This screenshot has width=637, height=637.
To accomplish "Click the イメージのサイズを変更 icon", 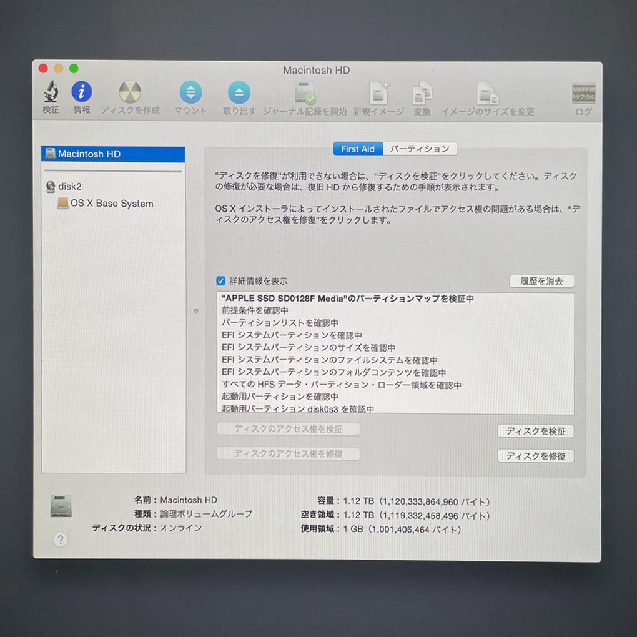I will (x=487, y=94).
